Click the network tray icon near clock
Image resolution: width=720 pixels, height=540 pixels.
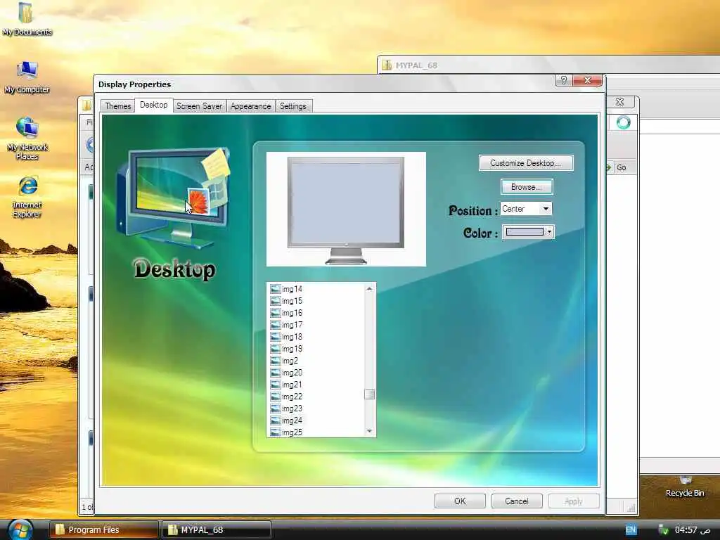click(x=662, y=530)
